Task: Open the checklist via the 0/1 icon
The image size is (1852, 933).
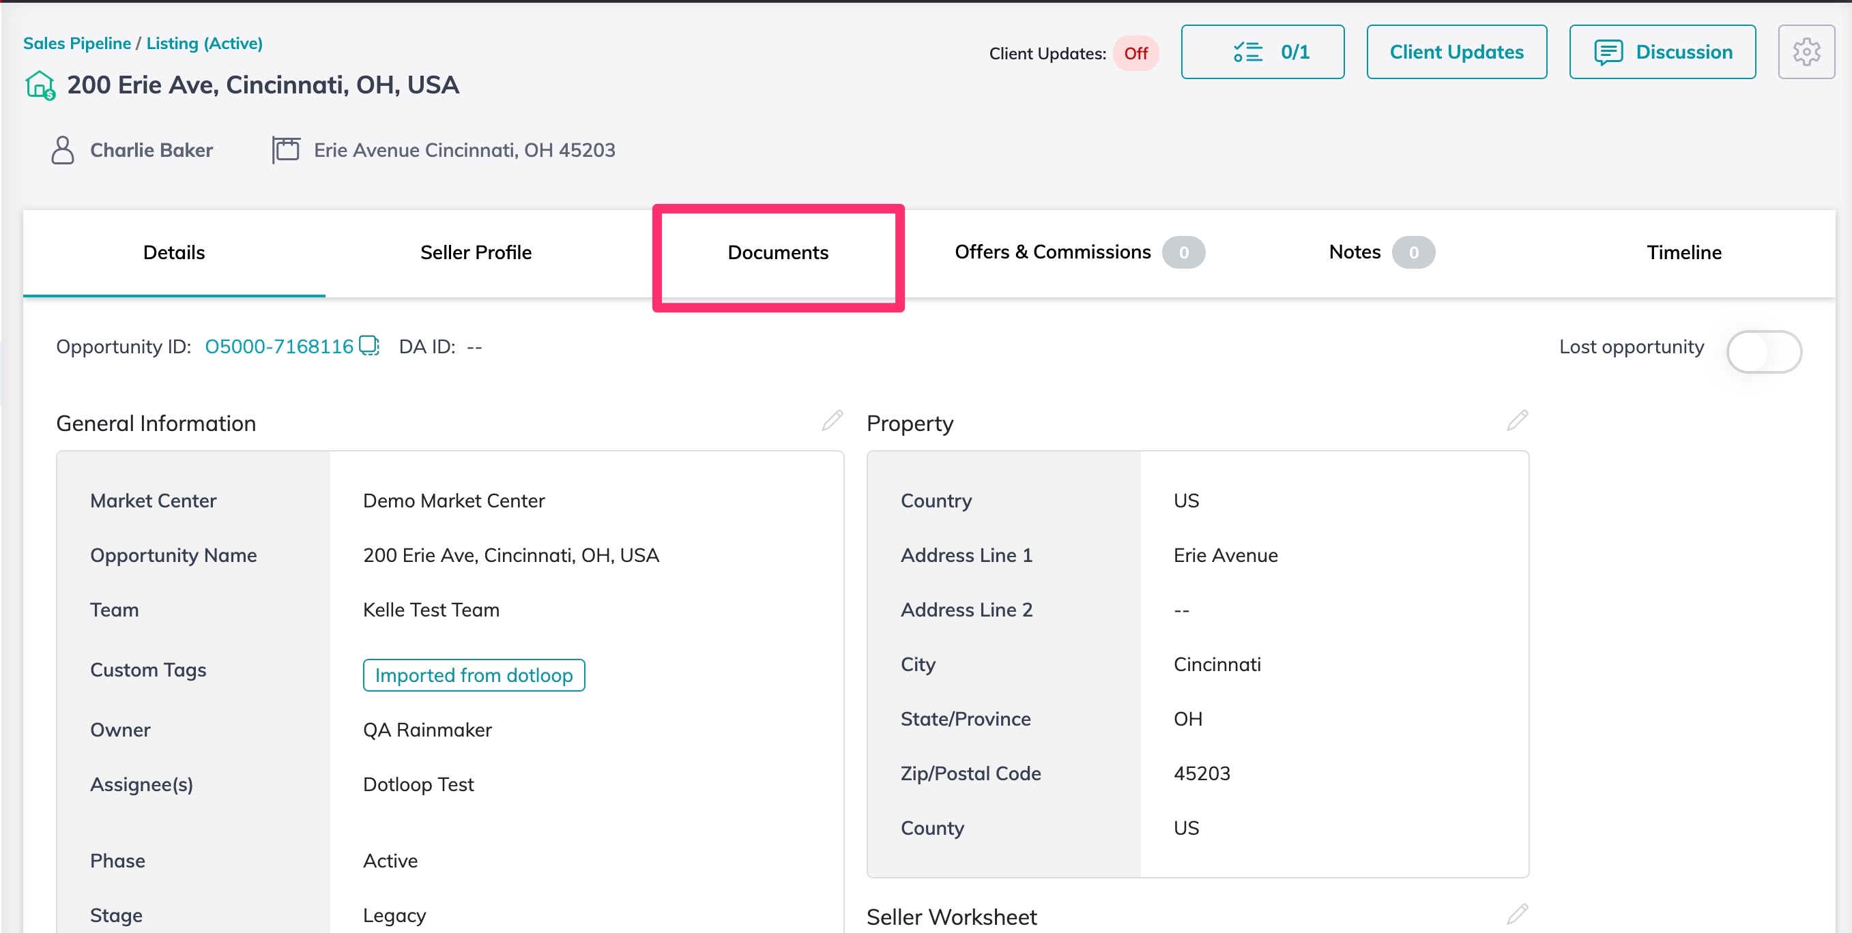Action: click(x=1262, y=52)
